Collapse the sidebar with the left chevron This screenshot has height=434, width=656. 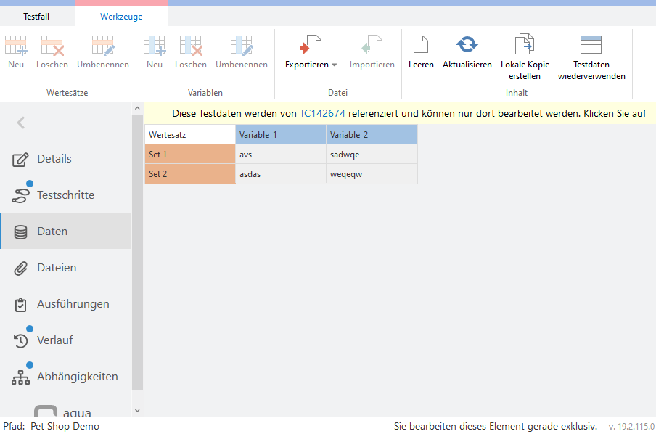20,123
